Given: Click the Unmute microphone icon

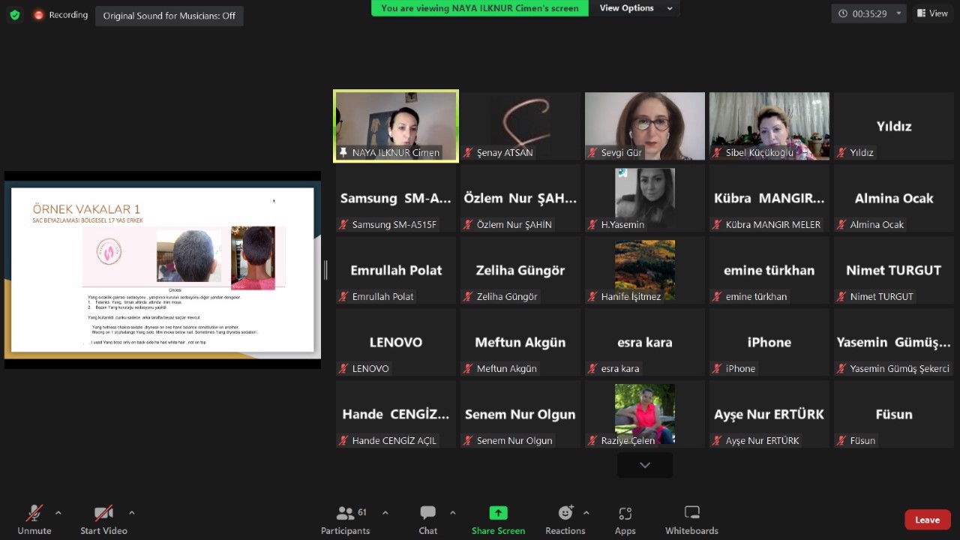Looking at the screenshot, I should click(x=34, y=513).
